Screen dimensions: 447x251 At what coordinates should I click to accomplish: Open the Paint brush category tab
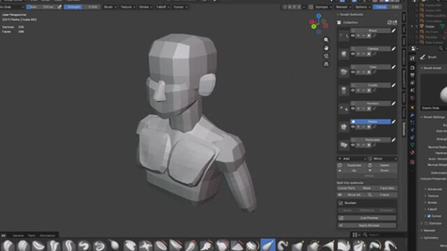coord(31,236)
